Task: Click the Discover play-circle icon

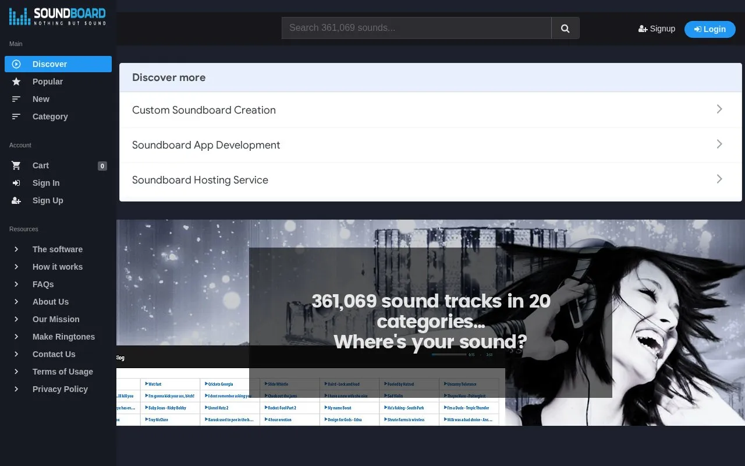Action: pos(16,64)
